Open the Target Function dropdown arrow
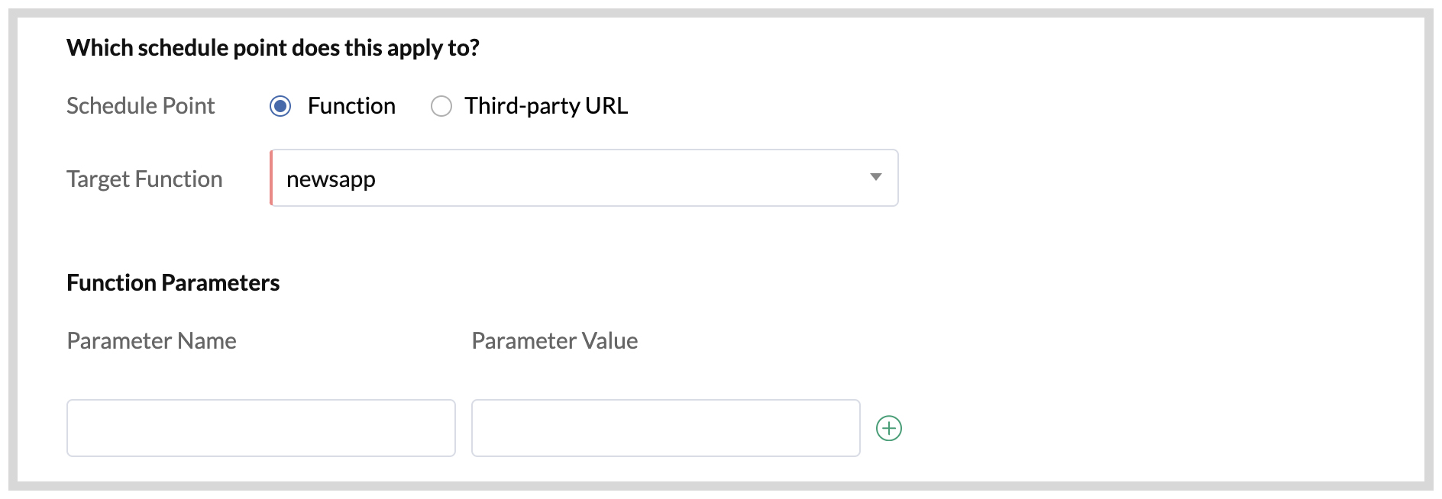This screenshot has width=1442, height=499. pyautogui.click(x=875, y=178)
